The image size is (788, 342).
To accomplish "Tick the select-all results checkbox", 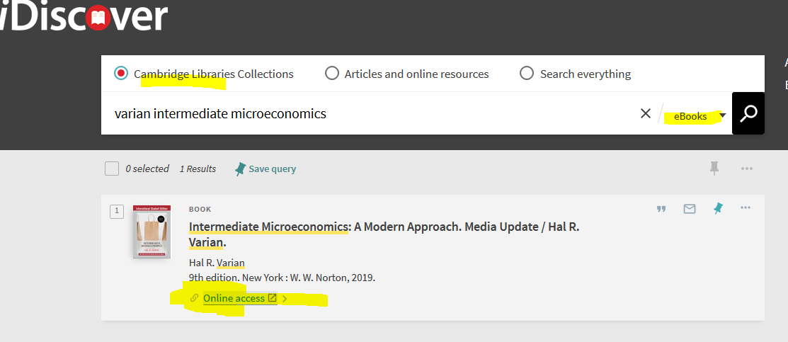I will [112, 169].
